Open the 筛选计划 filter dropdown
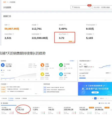 pos(81,7)
